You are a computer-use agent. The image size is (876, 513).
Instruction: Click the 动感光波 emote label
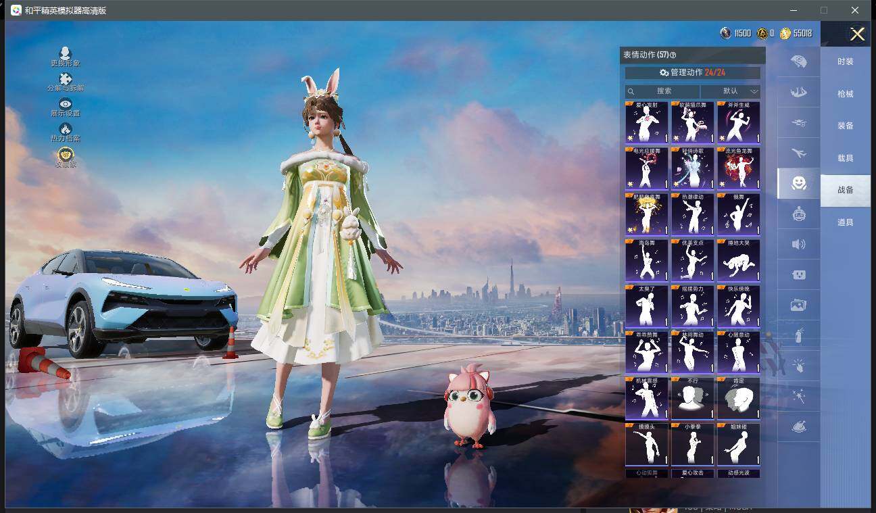739,473
